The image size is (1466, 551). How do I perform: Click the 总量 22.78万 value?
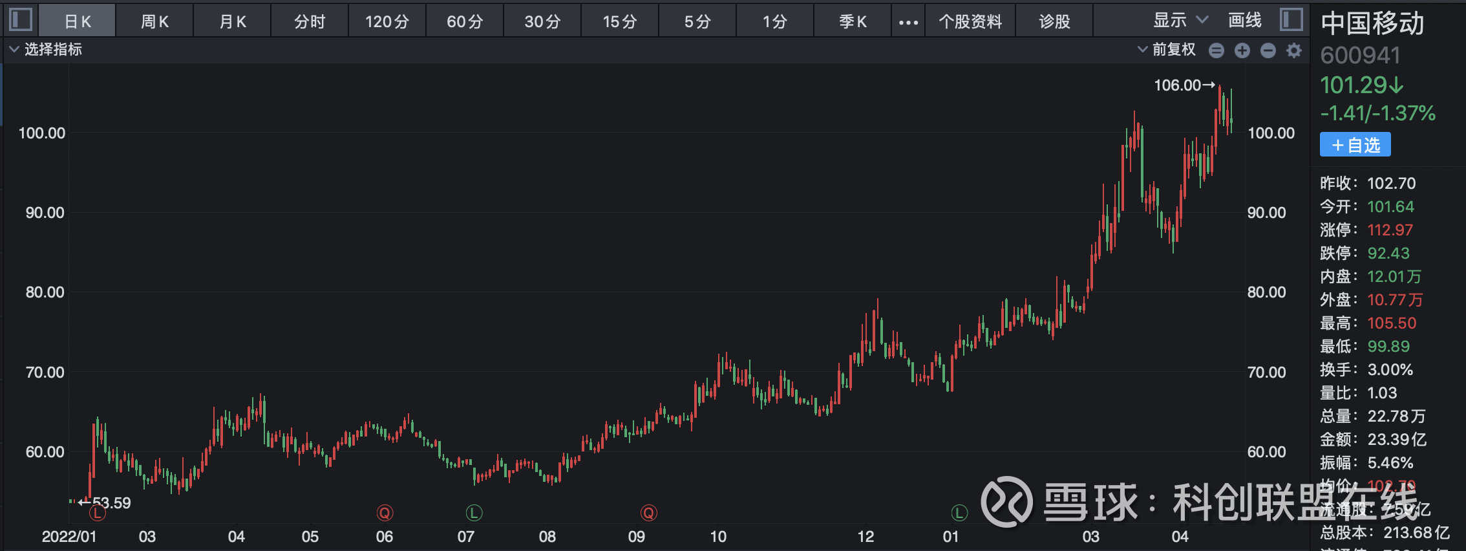1396,416
